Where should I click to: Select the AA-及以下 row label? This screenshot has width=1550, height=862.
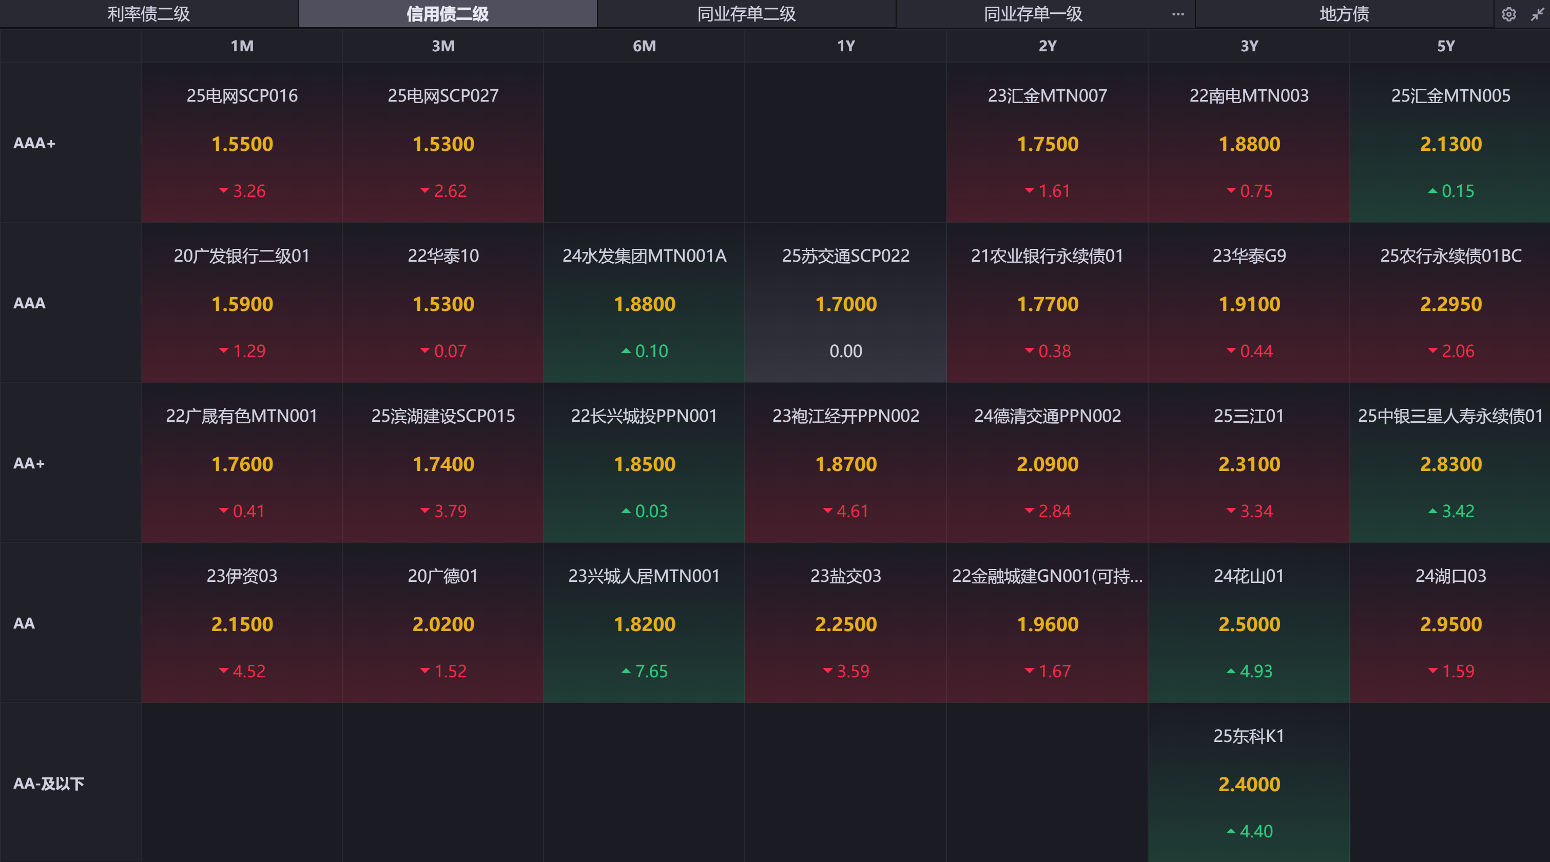click(x=49, y=783)
